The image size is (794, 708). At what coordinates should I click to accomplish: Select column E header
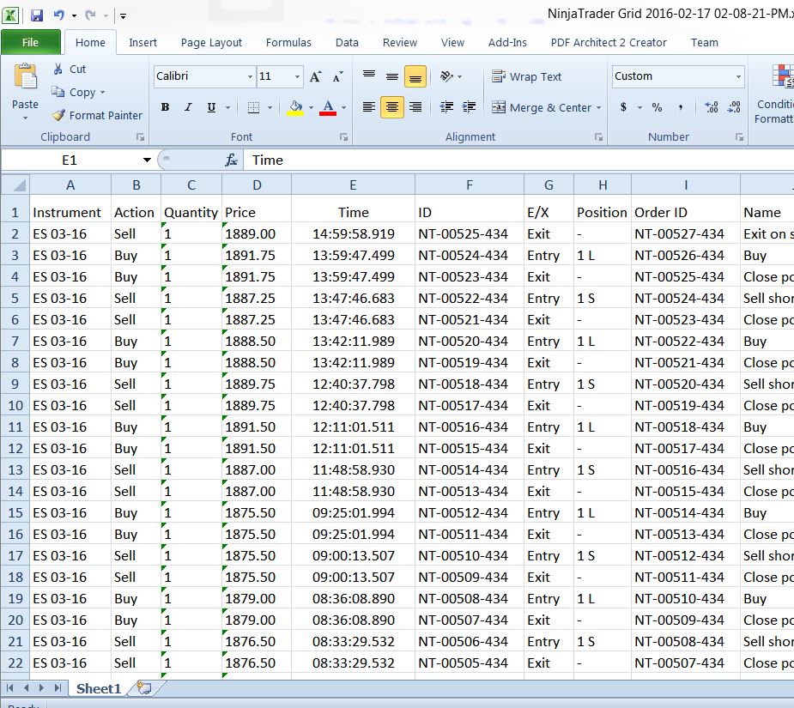click(x=353, y=185)
